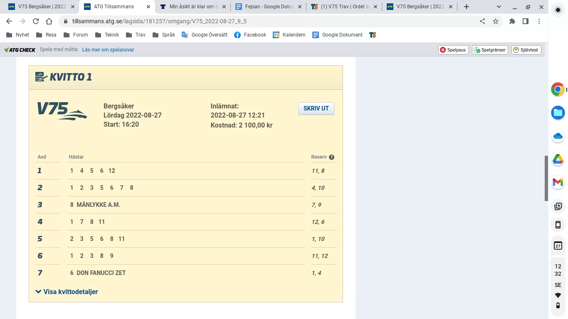The width and height of the screenshot is (568, 319).
Task: Click the V75 logo on the receipt
Action: pos(62,111)
